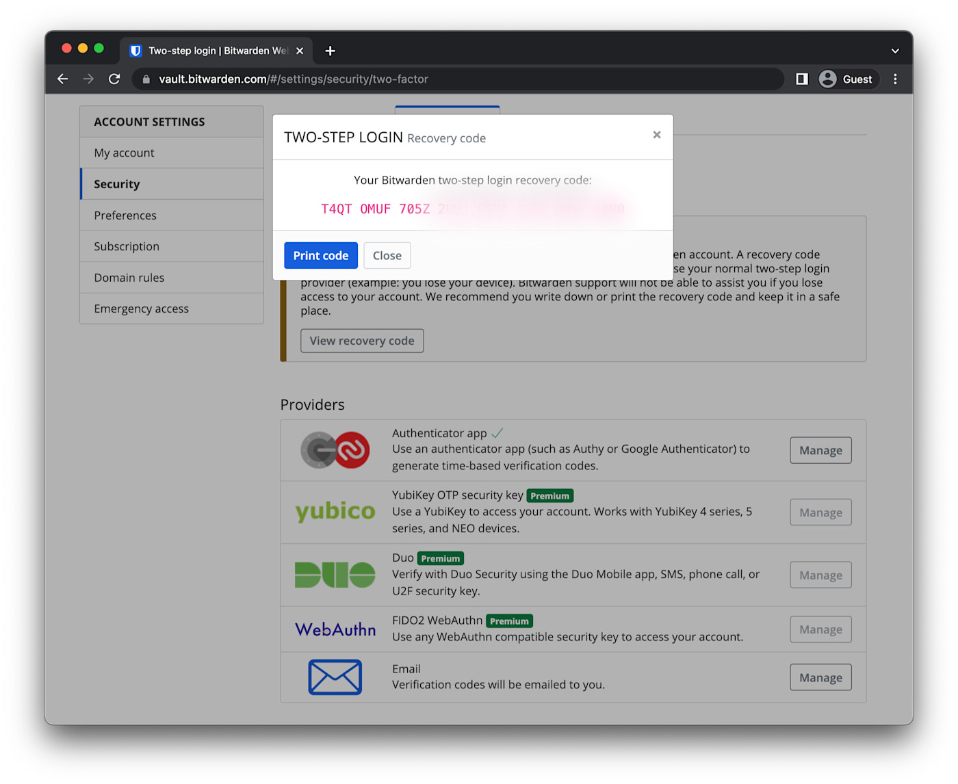Click the WebAuthn logo
The height and width of the screenshot is (784, 958).
click(x=335, y=629)
